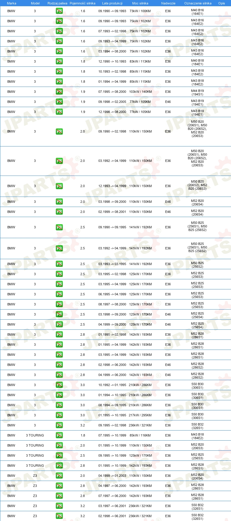Click engine code M40 B16 (164E1)

(197, 12)
